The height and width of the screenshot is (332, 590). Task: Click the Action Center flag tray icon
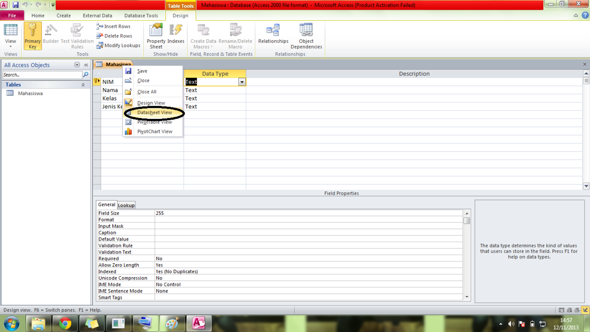(522, 324)
